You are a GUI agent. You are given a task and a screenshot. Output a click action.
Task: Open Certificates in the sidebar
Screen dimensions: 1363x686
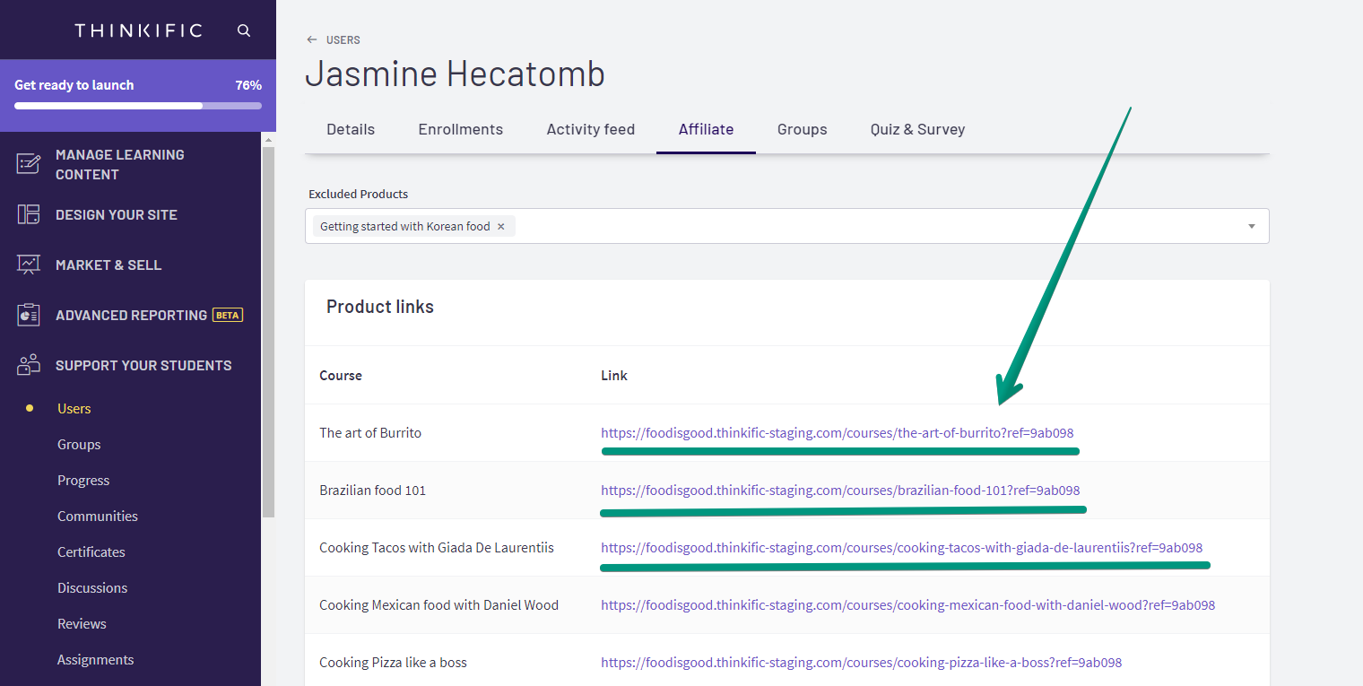[x=91, y=551]
